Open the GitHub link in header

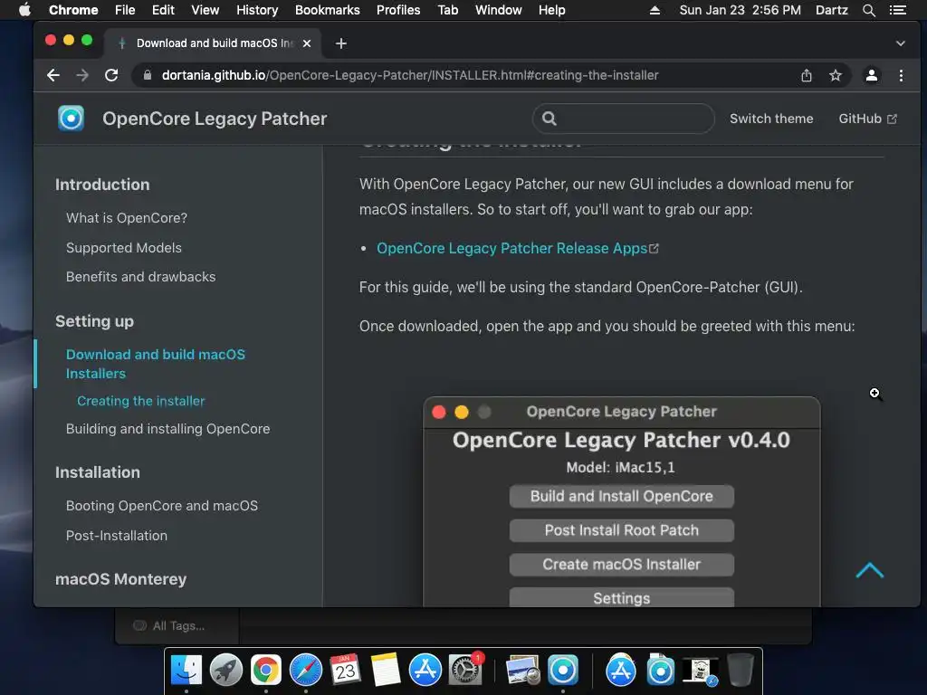pyautogui.click(x=867, y=119)
